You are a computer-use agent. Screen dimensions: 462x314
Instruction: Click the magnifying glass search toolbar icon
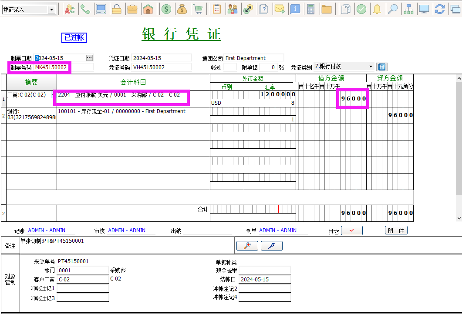pyautogui.click(x=393, y=10)
